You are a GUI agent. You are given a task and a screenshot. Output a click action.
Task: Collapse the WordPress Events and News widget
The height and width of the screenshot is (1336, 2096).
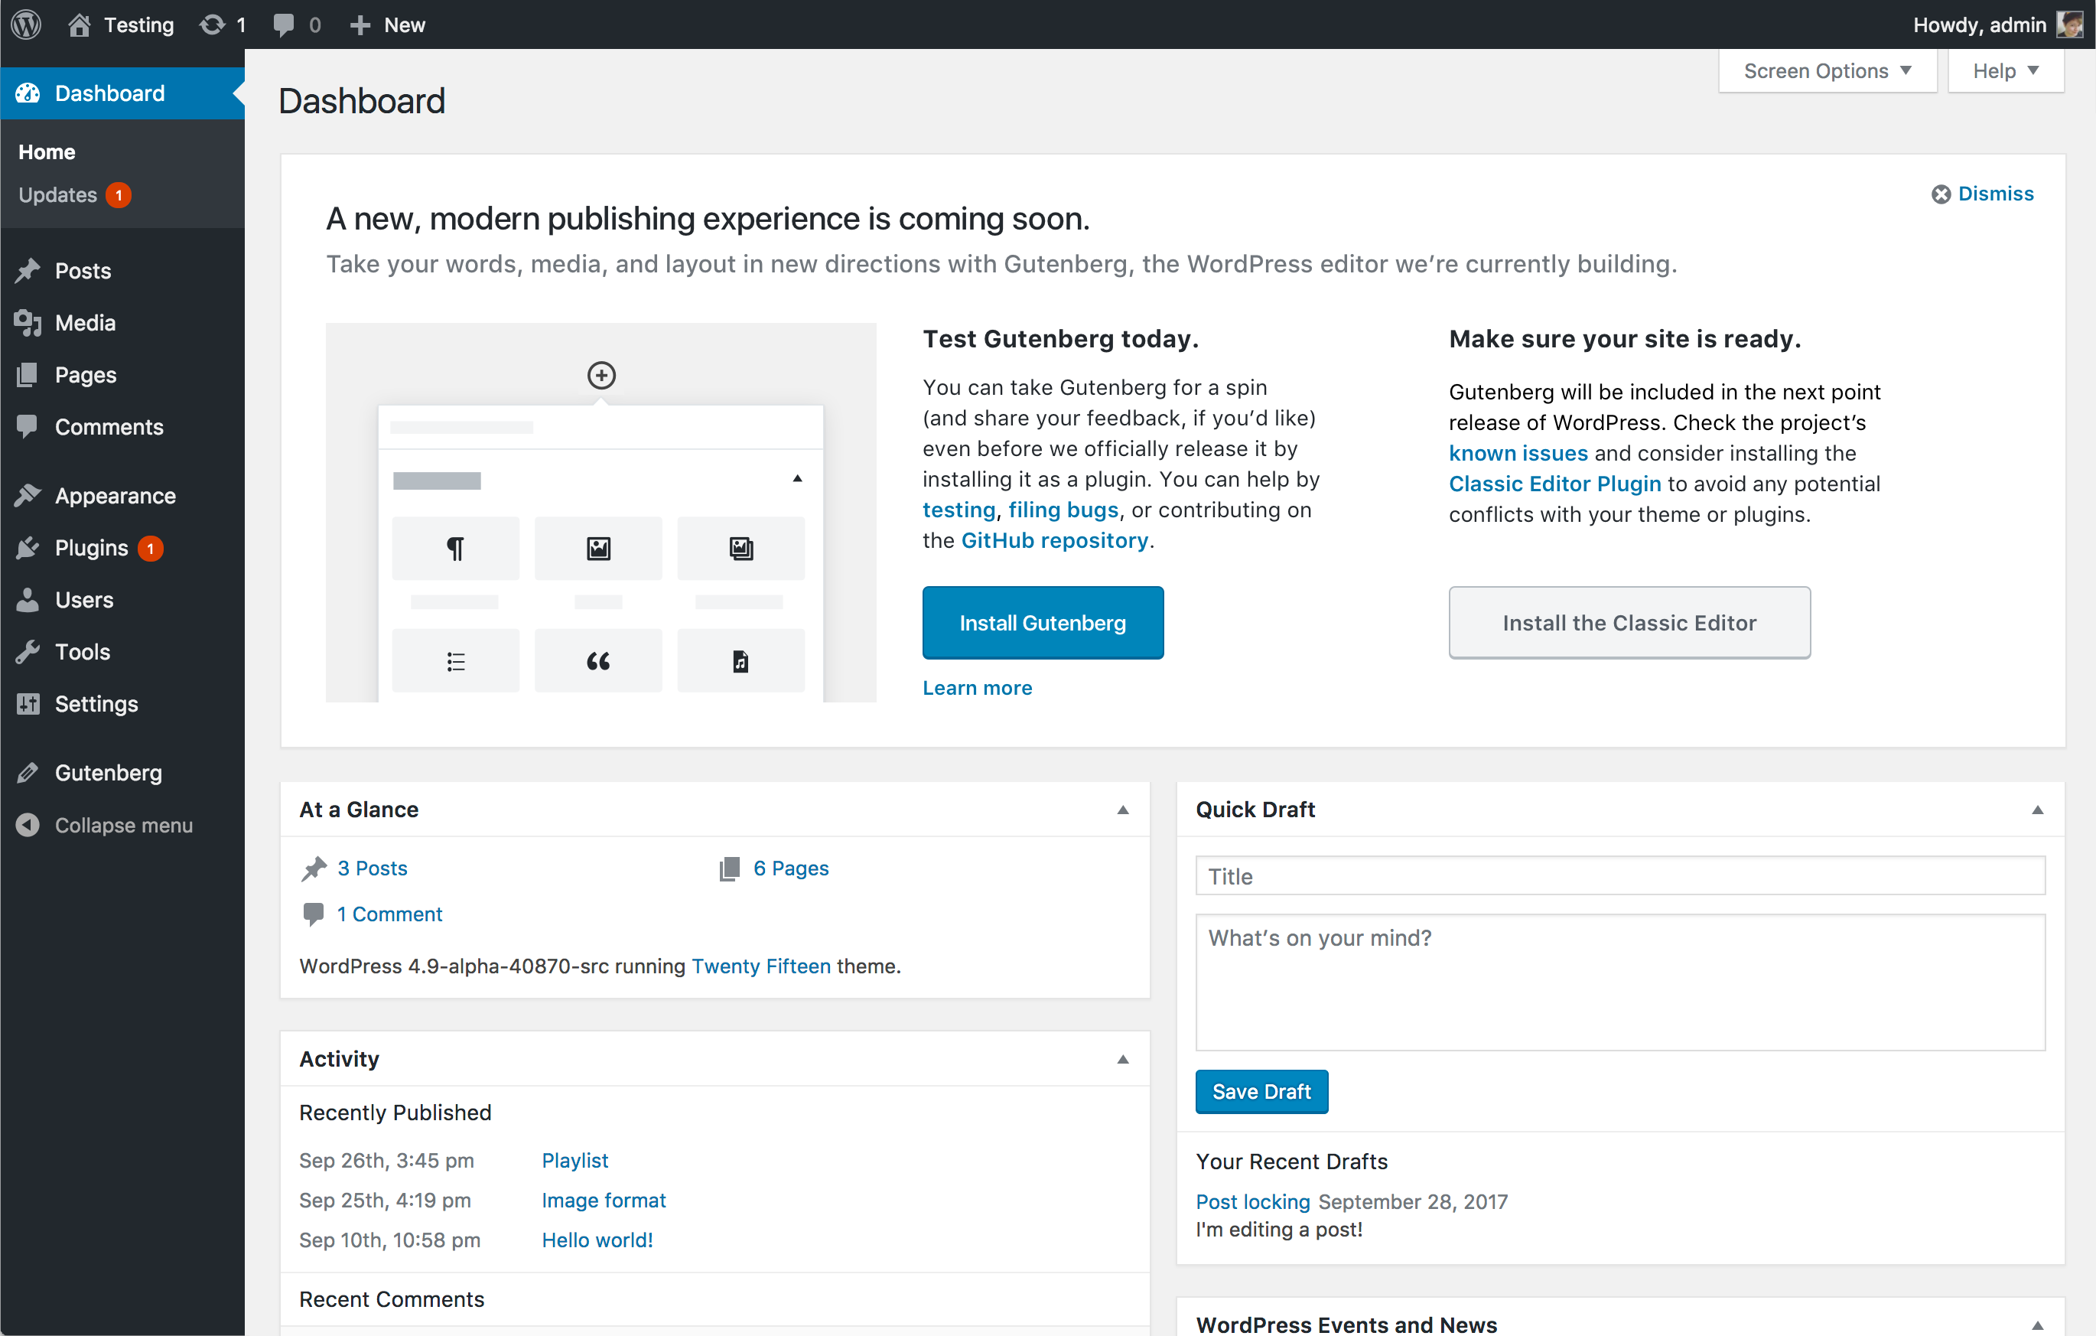click(2038, 1325)
